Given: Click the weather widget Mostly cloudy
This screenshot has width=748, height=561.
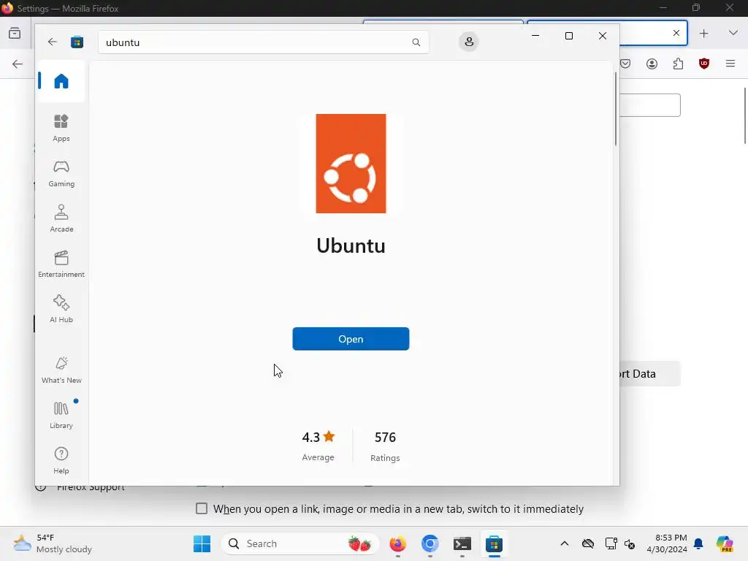Looking at the screenshot, I should pyautogui.click(x=53, y=543).
